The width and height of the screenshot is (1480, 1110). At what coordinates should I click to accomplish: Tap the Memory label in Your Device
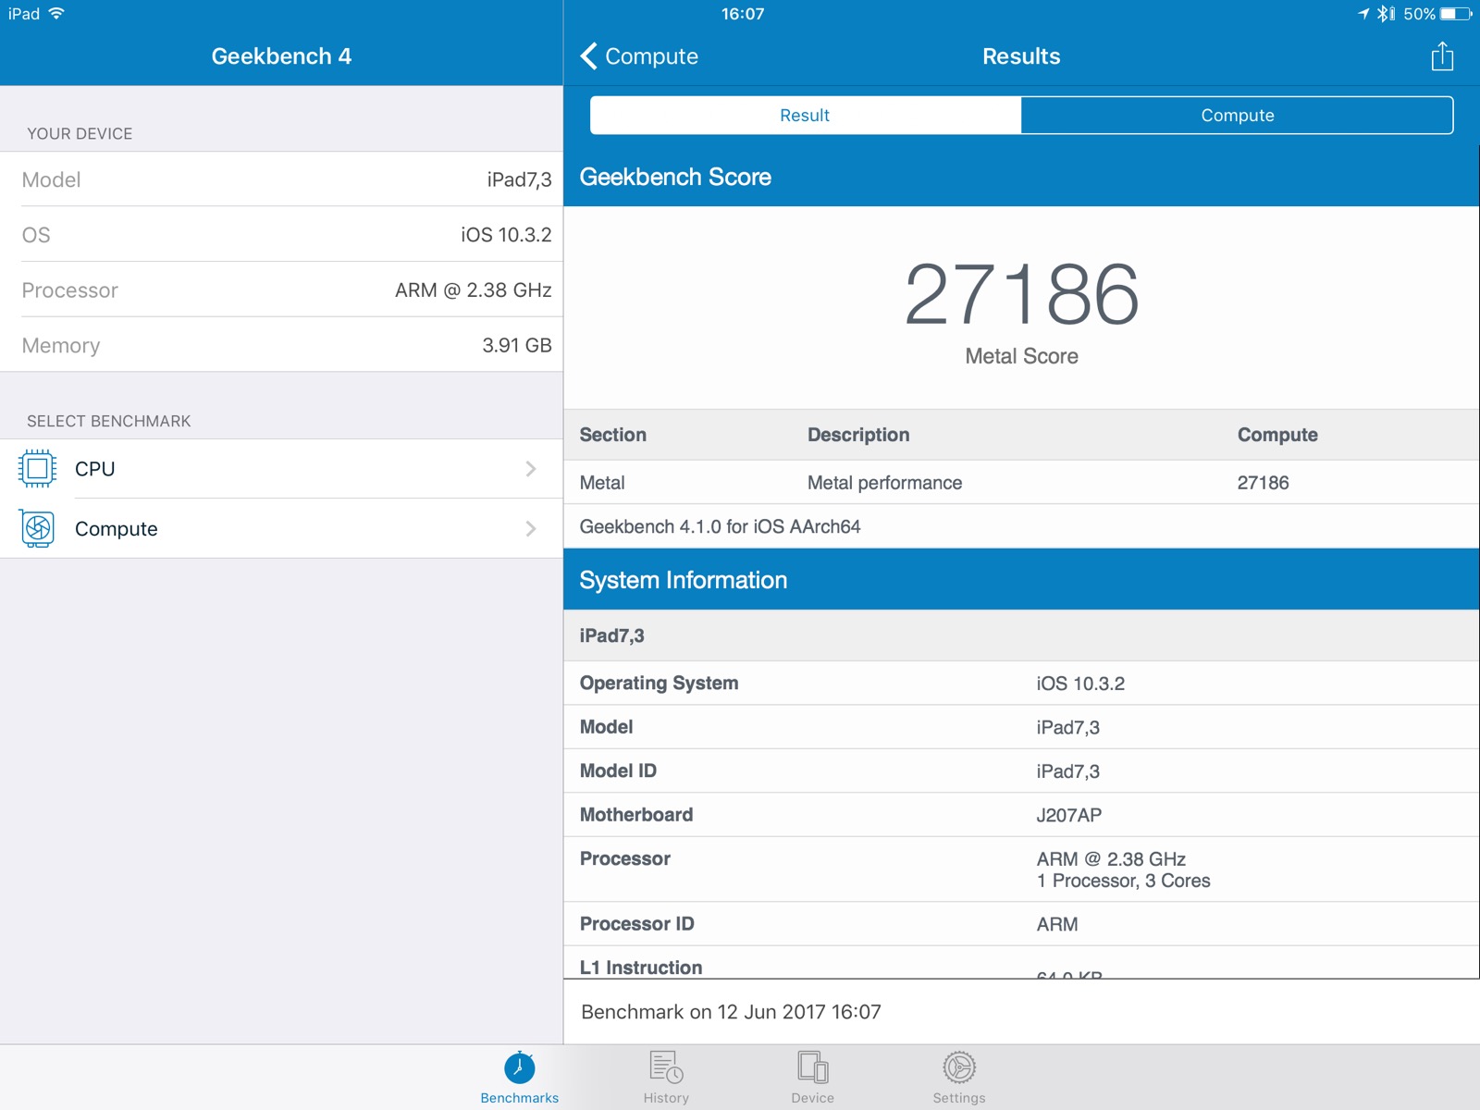pyautogui.click(x=61, y=345)
